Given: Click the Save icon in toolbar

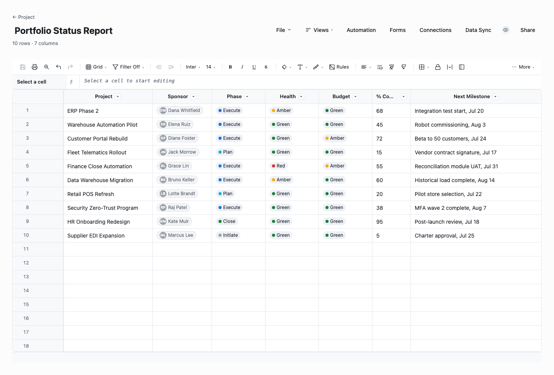Looking at the screenshot, I should pos(23,67).
